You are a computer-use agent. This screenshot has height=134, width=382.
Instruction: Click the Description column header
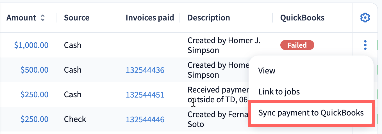point(209,18)
